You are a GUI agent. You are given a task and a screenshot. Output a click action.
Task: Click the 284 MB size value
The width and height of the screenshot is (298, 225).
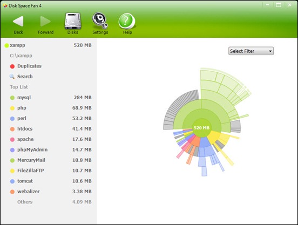pos(83,98)
